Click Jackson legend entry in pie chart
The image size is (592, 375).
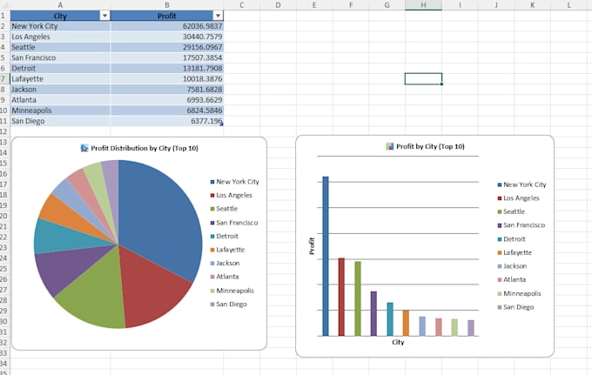225,263
